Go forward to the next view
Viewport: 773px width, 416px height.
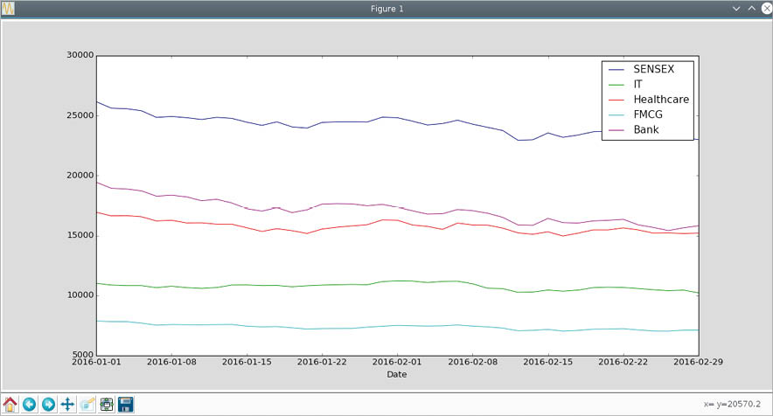coord(49,404)
